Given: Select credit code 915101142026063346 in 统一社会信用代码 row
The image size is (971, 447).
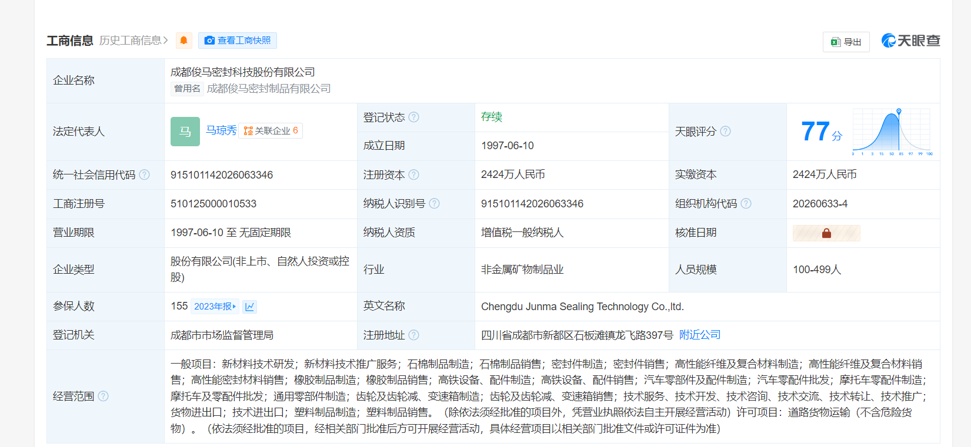Looking at the screenshot, I should click(222, 175).
